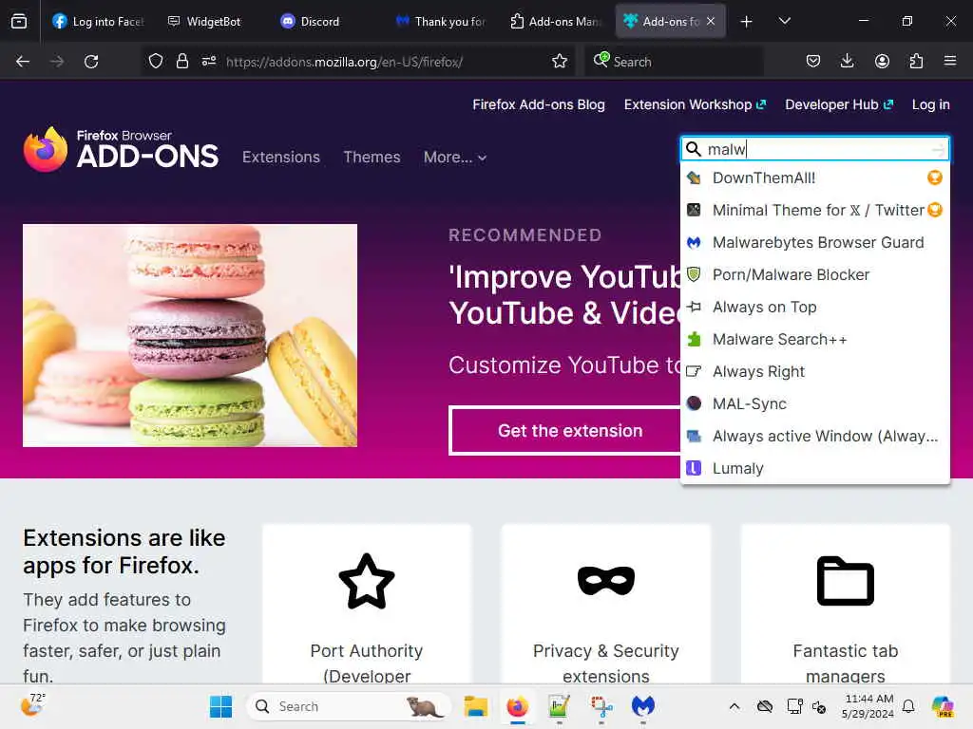
Task: Close the Add-ons for Firefox tab
Action: [x=711, y=21]
